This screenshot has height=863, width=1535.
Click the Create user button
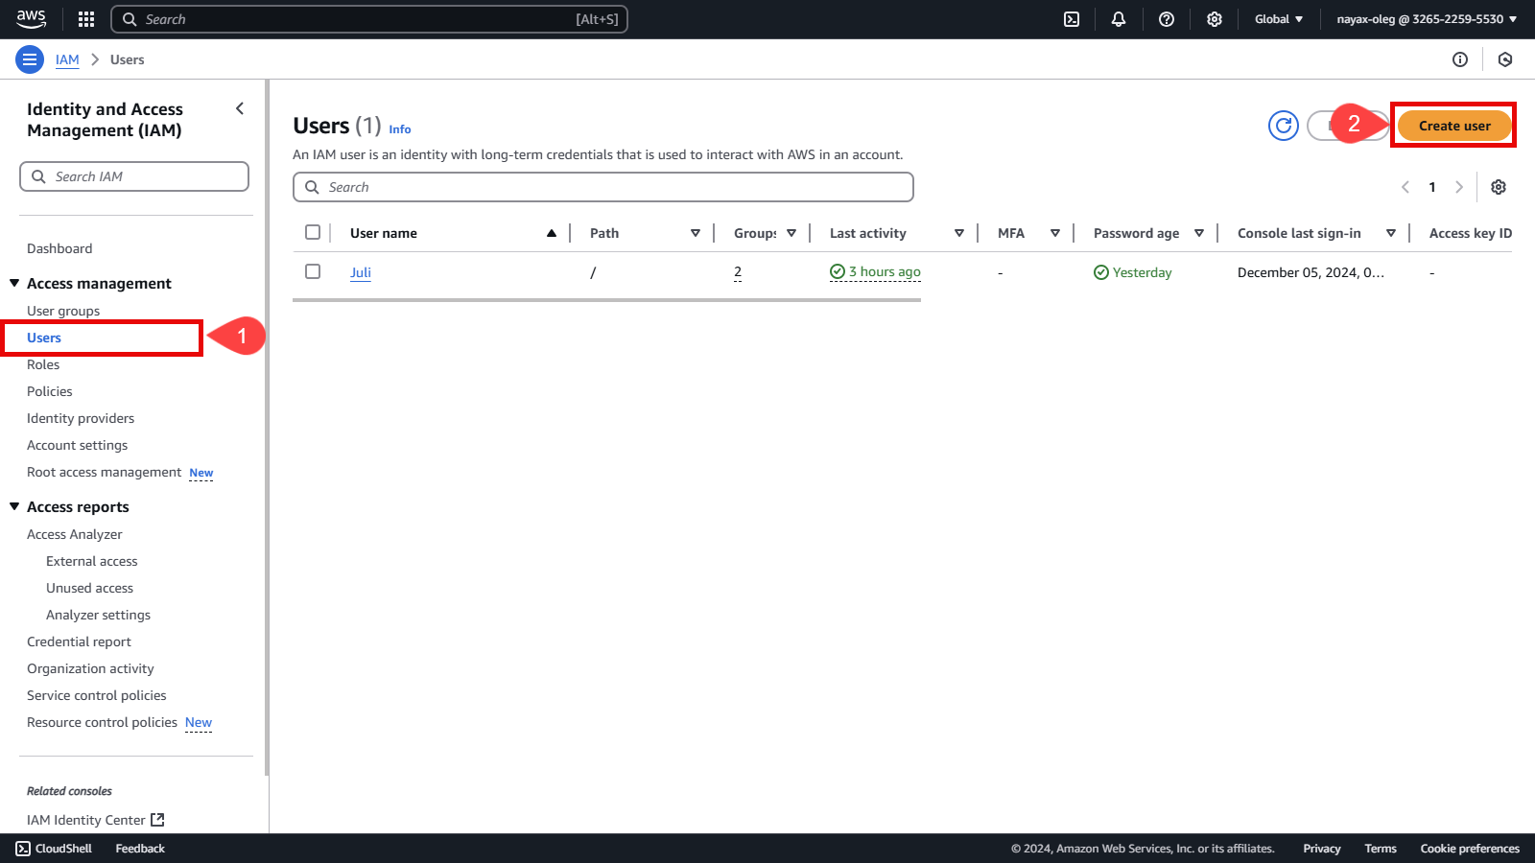pyautogui.click(x=1454, y=126)
